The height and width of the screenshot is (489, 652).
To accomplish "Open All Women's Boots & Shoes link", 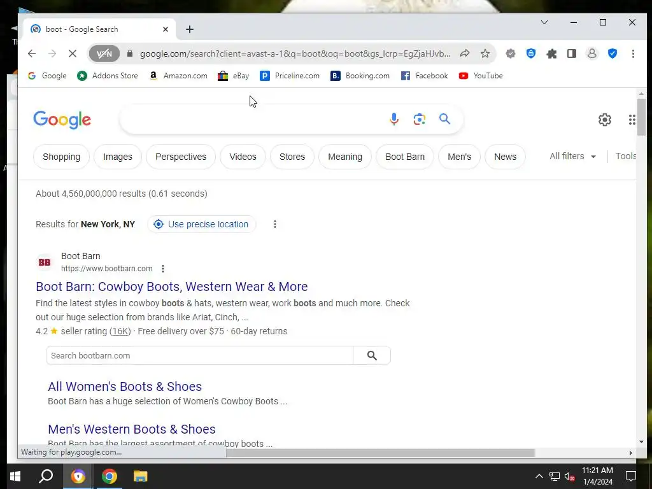I will [x=125, y=386].
